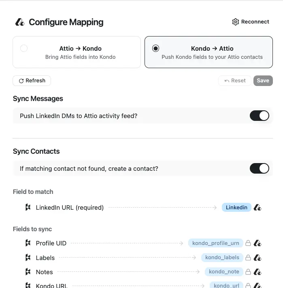Viewport: 283px width, 288px height.
Task: Open the Linkedin field mapping tag
Action: point(236,207)
